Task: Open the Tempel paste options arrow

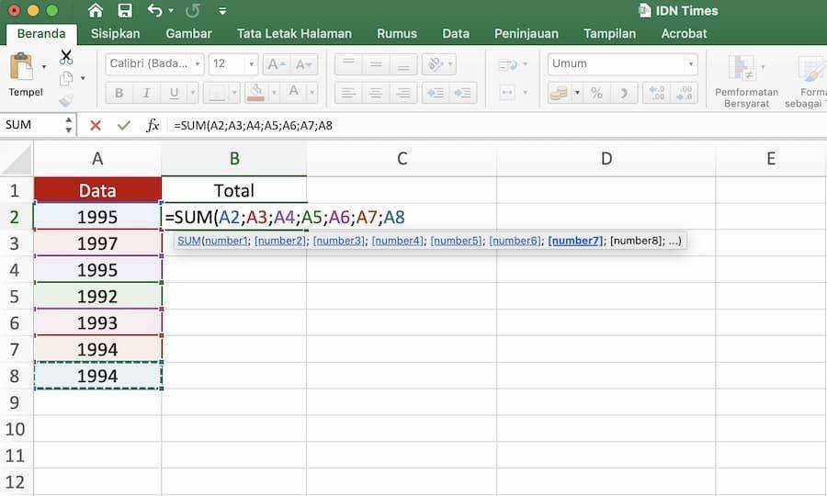Action: (44, 67)
